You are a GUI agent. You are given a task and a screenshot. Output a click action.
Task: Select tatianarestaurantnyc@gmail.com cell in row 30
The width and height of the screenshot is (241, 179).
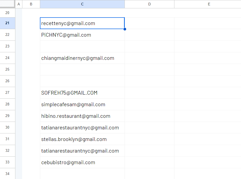click(x=82, y=128)
